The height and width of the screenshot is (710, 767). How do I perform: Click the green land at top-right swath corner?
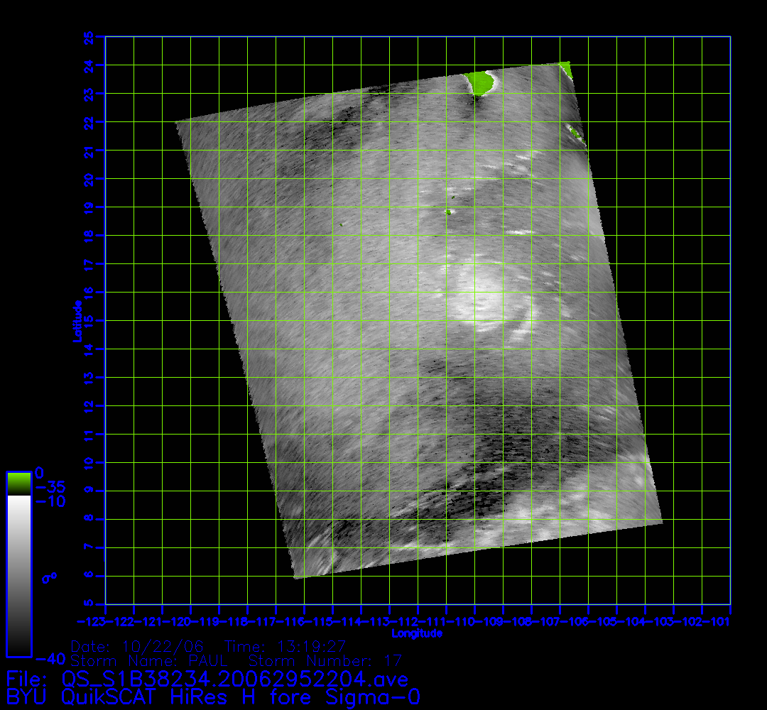coord(566,69)
